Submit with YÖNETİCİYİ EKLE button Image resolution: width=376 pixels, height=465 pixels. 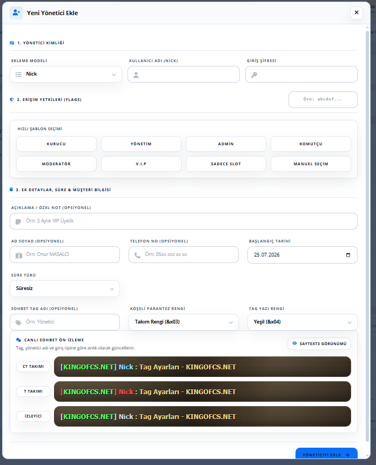[326, 454]
